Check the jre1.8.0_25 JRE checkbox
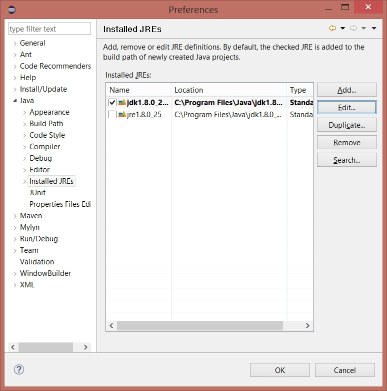The width and height of the screenshot is (387, 391). coord(112,115)
